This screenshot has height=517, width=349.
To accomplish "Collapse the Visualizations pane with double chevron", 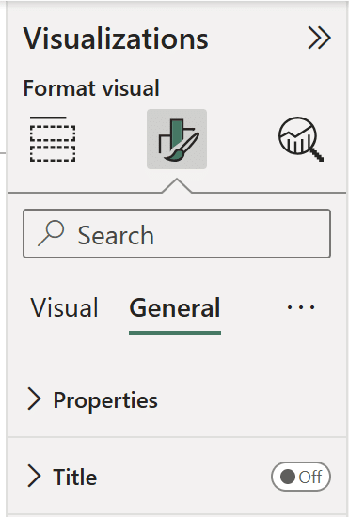I will (x=319, y=38).
